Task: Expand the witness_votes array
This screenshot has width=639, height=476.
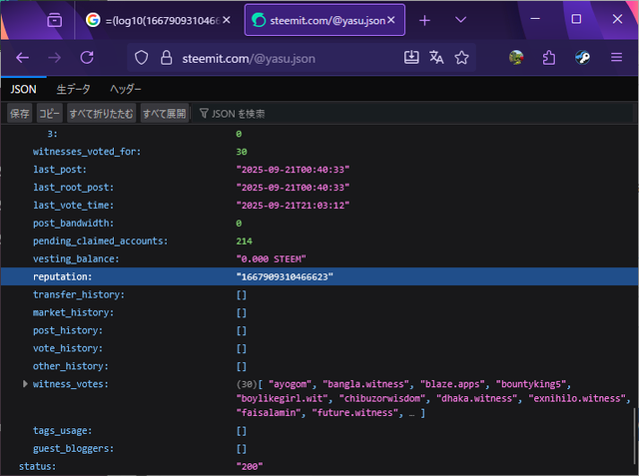Action: 25,384
